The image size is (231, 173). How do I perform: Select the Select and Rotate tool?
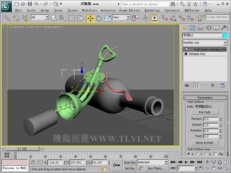click(99, 18)
